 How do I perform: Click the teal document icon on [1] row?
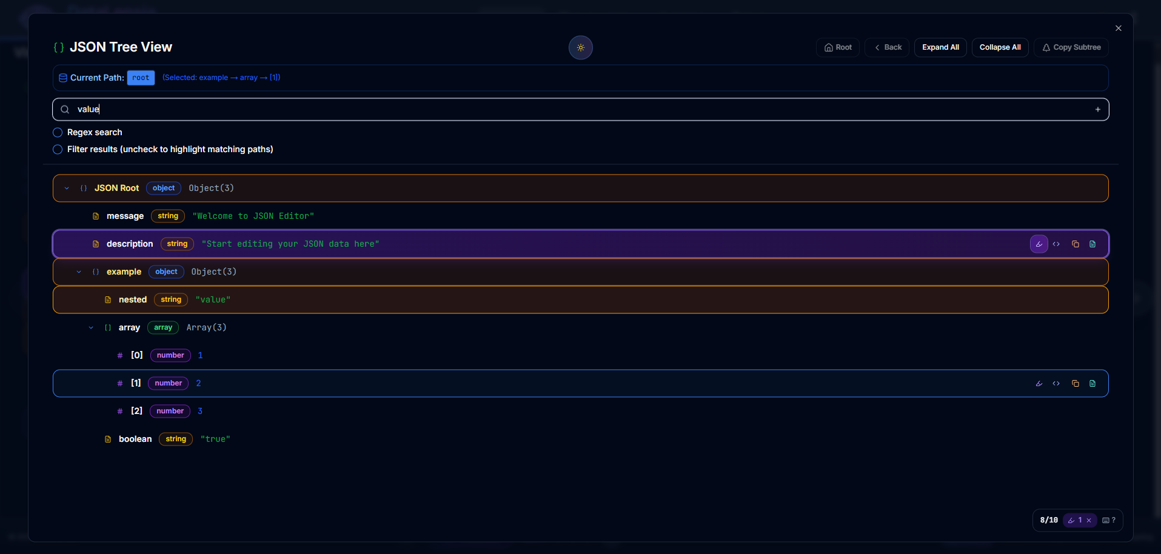pyautogui.click(x=1092, y=384)
